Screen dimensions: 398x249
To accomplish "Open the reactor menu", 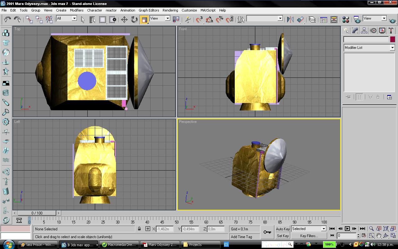I will click(x=111, y=10).
